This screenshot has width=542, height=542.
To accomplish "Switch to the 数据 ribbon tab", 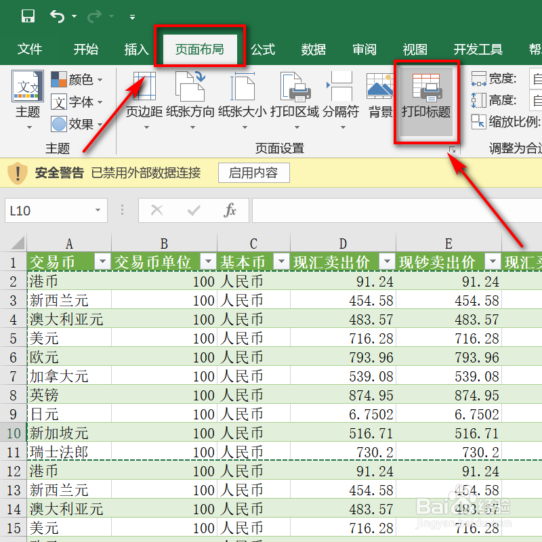I will point(313,49).
